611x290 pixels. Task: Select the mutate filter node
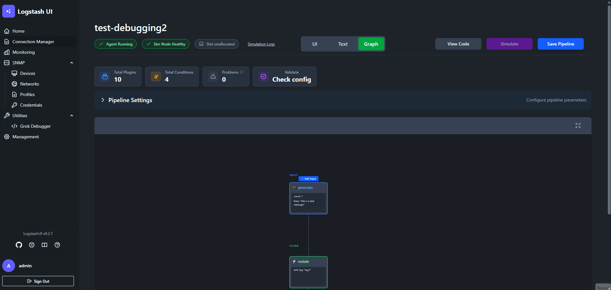309,272
